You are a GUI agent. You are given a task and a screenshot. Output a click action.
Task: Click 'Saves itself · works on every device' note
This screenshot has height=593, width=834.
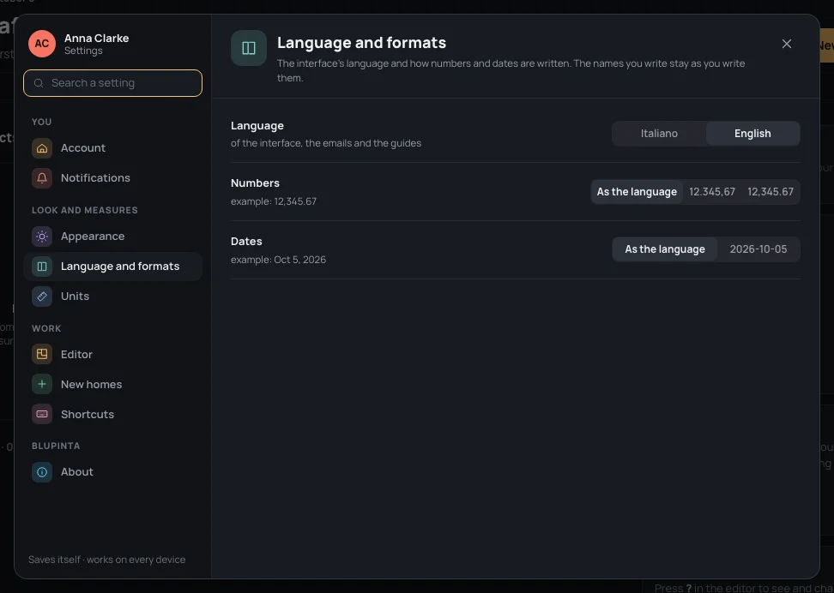107,560
